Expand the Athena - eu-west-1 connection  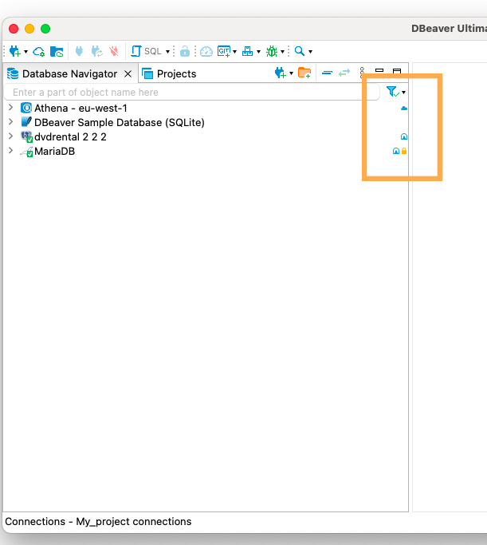pyautogui.click(x=11, y=108)
